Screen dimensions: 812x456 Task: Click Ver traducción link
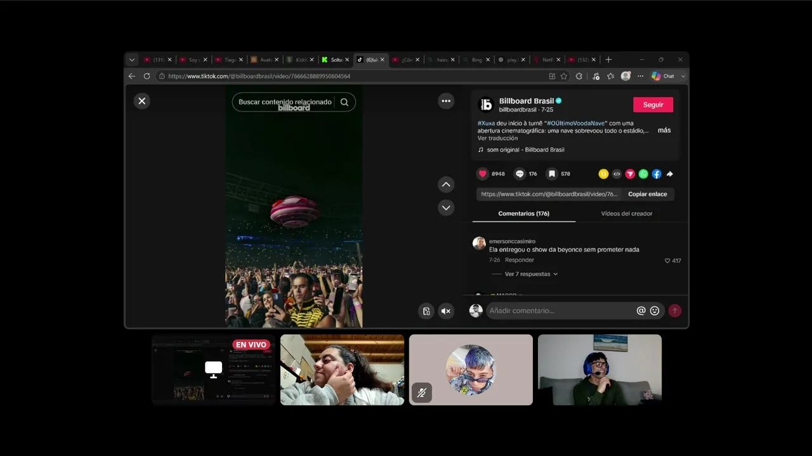[498, 138]
